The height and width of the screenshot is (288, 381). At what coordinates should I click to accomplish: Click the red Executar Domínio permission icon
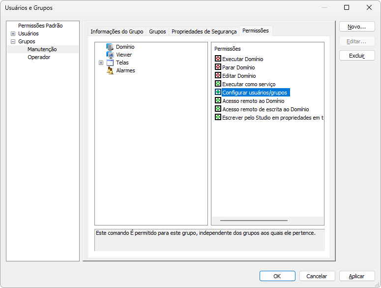point(218,59)
